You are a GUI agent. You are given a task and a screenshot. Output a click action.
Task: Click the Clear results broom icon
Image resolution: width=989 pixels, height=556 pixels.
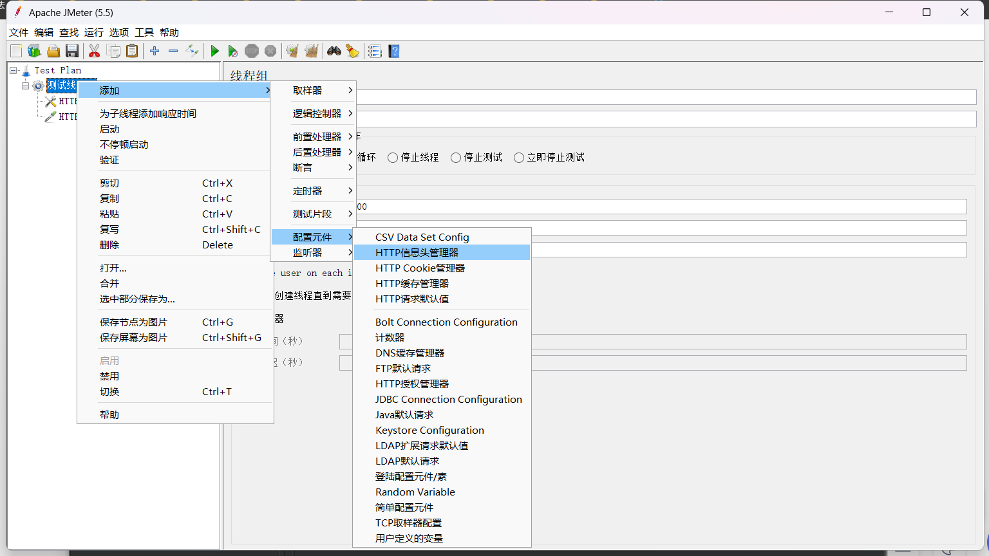pos(292,51)
